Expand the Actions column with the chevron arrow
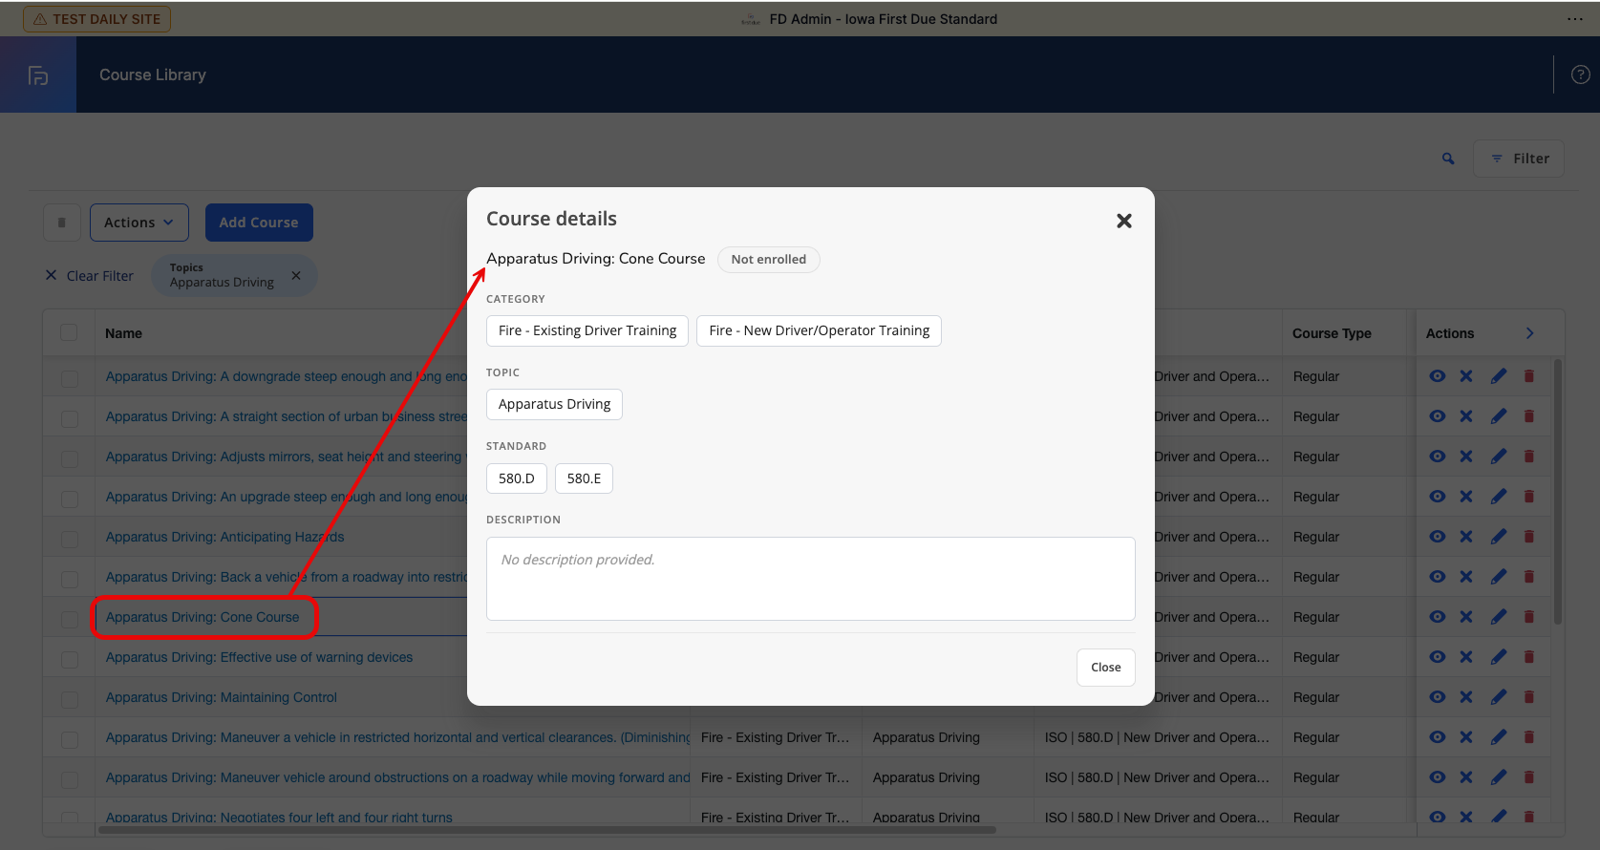This screenshot has height=850, width=1600. click(x=1529, y=333)
